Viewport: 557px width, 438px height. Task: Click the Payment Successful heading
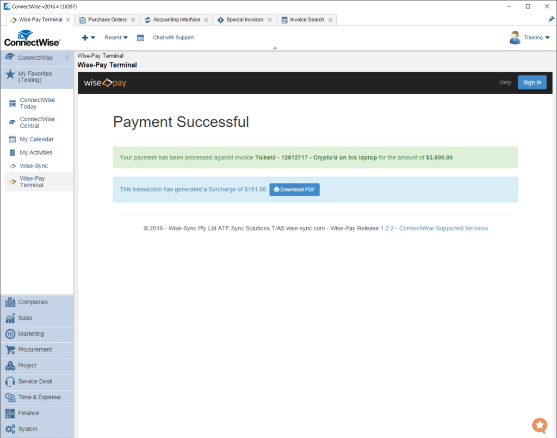[x=181, y=122]
